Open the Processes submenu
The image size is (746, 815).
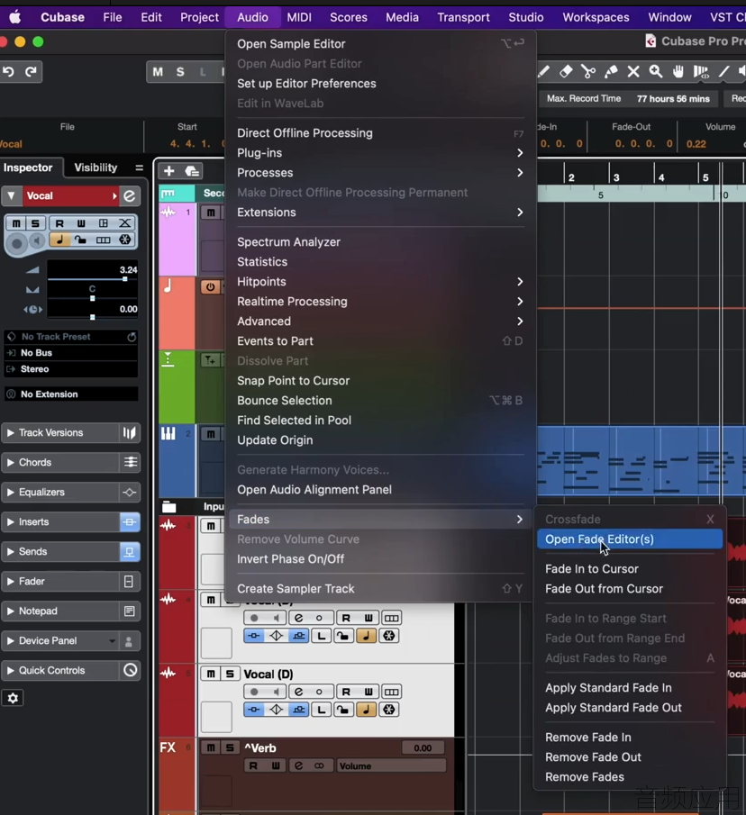(x=380, y=173)
